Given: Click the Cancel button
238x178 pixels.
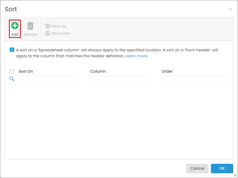Looking at the screenshot, I should (x=197, y=169).
